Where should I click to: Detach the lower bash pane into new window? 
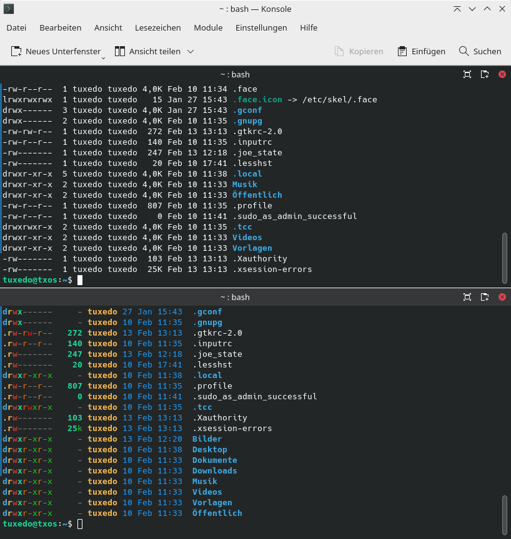(x=485, y=297)
